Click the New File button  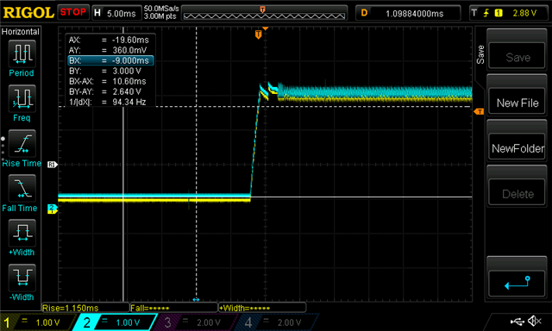pos(517,103)
